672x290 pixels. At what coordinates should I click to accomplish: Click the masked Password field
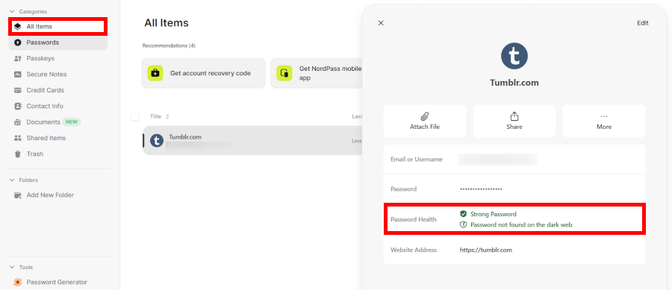[x=481, y=189]
